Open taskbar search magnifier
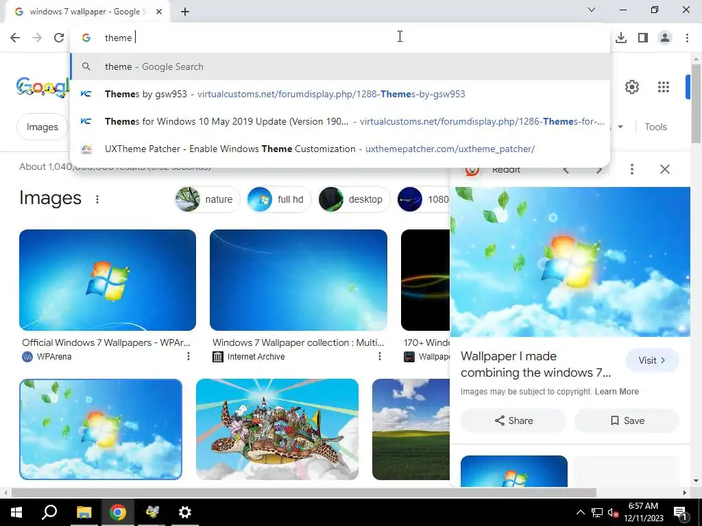 (49, 512)
